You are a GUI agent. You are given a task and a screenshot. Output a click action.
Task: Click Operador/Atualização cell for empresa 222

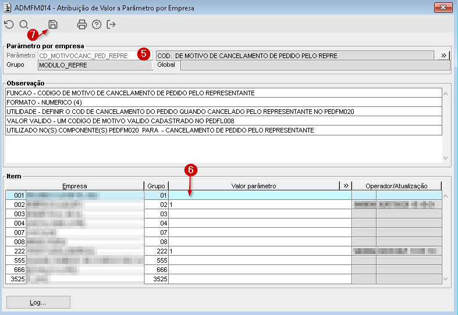click(397, 251)
